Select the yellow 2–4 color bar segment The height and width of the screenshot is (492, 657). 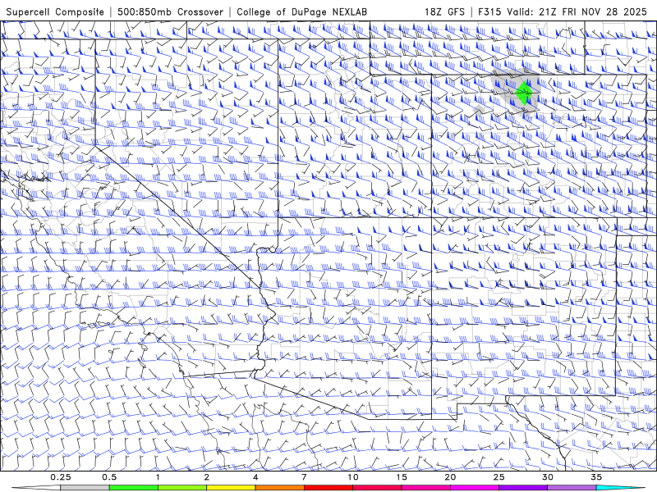point(231,488)
